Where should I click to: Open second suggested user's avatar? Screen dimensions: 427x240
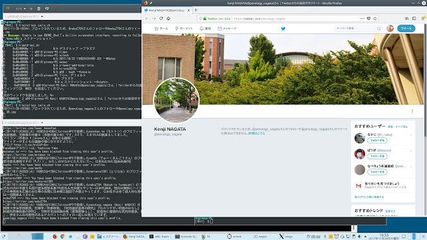(360, 154)
